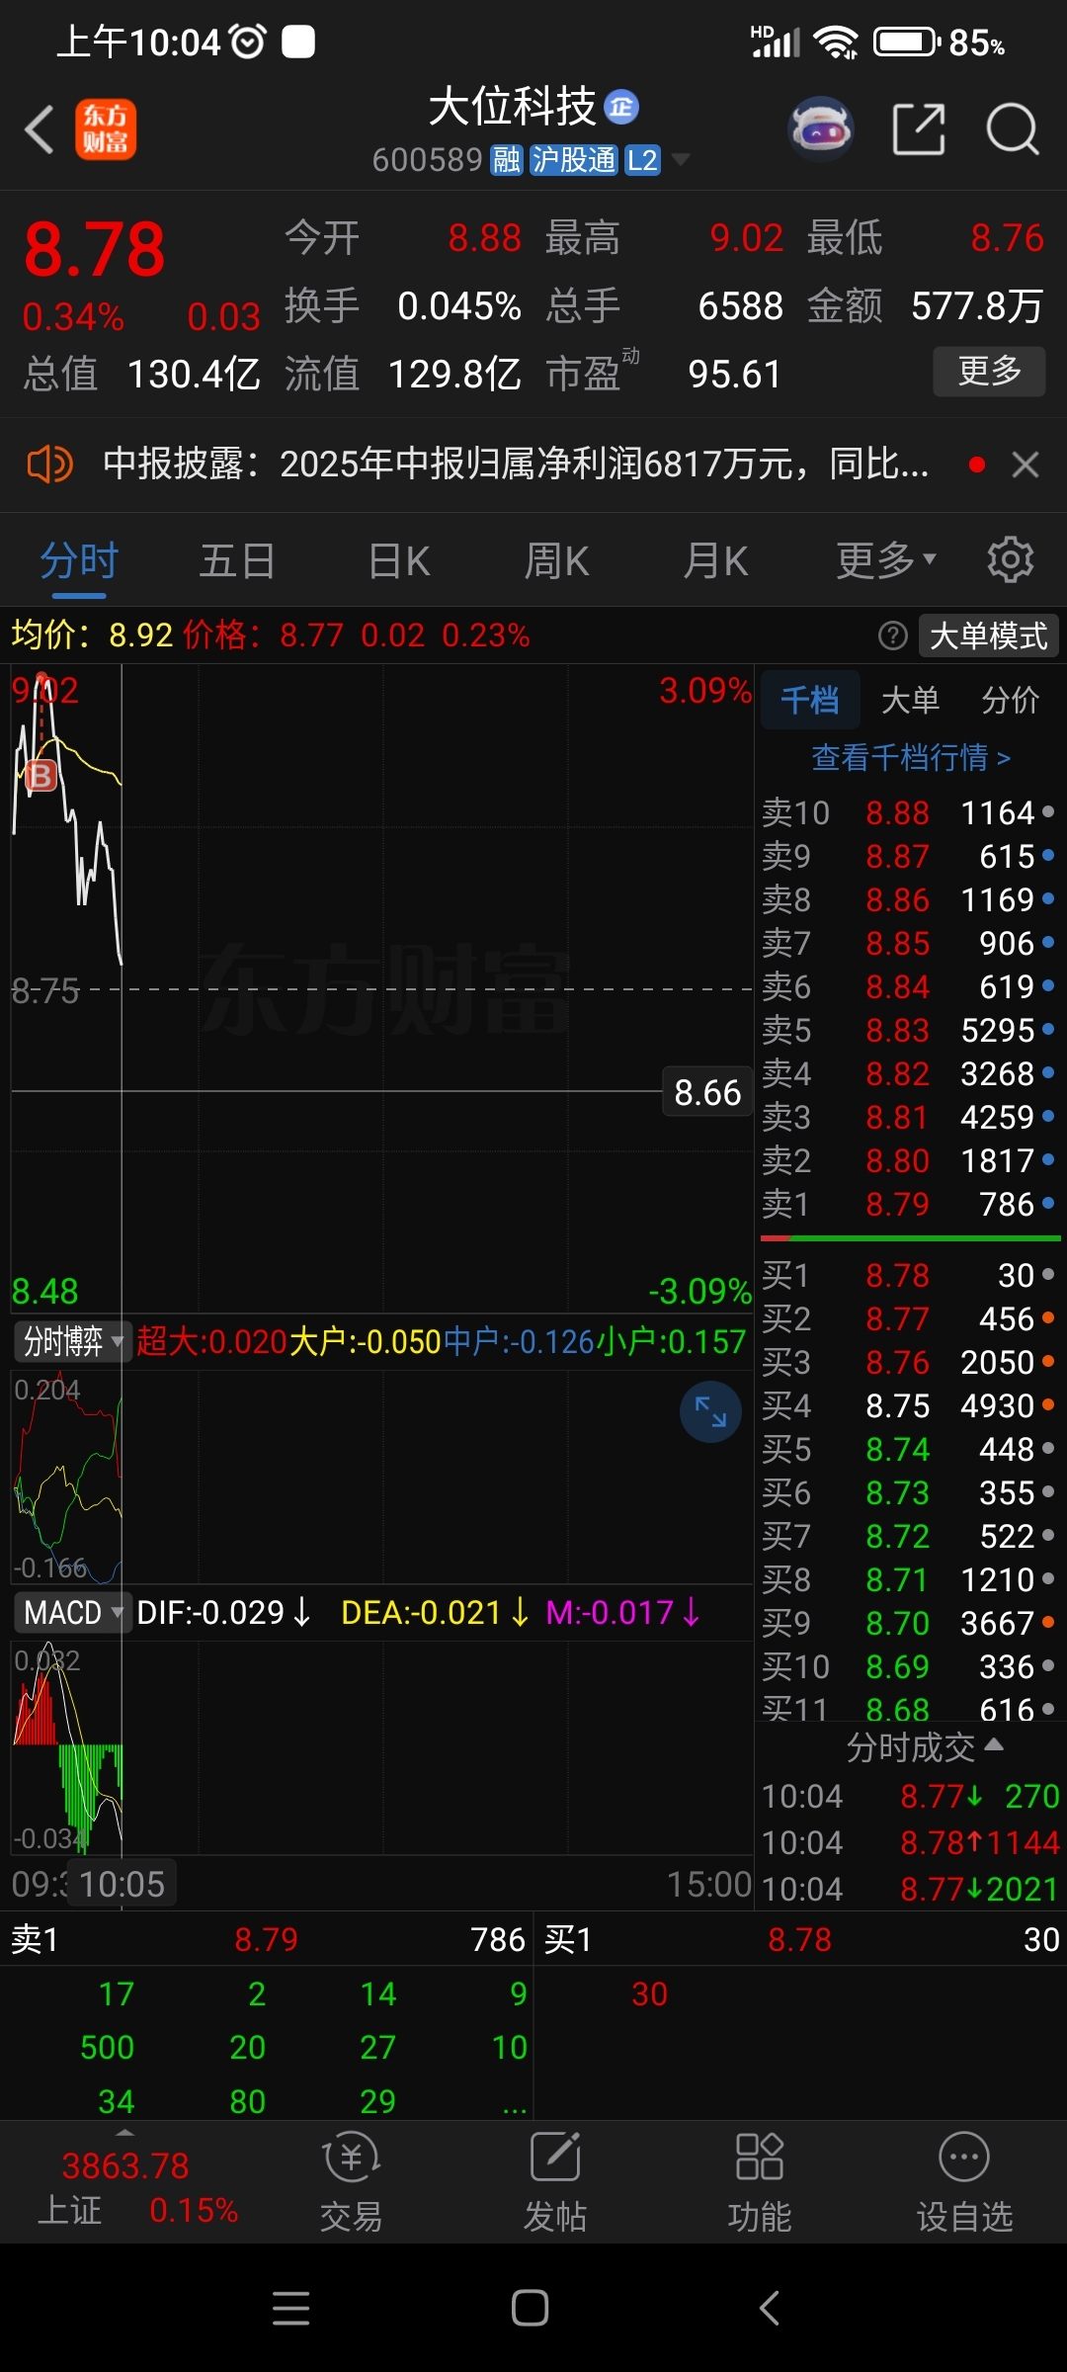
Task: Select the 大单 tab
Action: coord(910,700)
